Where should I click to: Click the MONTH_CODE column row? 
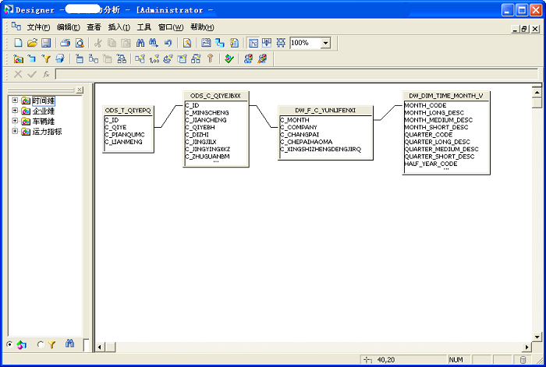coord(425,105)
